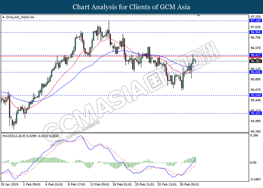Select the 96.904 price level label
Viewport: 263px width, 188px height.
coord(255,32)
